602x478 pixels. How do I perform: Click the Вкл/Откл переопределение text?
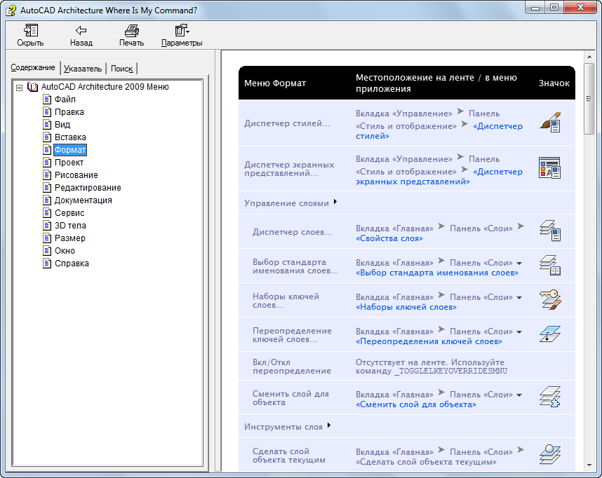point(291,367)
